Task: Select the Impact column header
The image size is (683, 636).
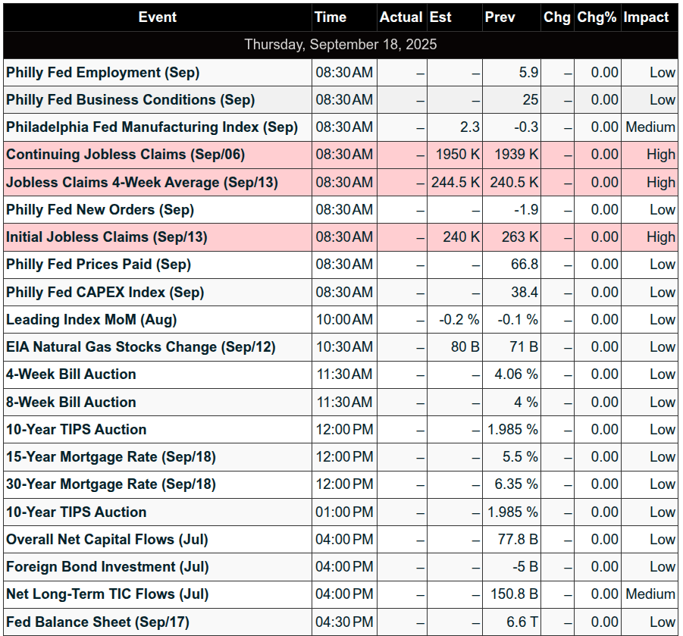Action: (649, 17)
